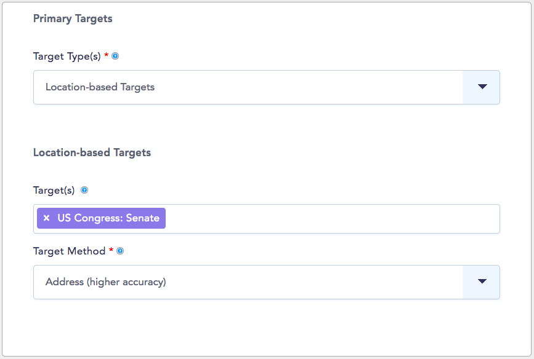Click the word Targets in Target Type box

pyautogui.click(x=137, y=87)
